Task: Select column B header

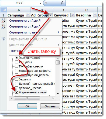Action: point(42,10)
